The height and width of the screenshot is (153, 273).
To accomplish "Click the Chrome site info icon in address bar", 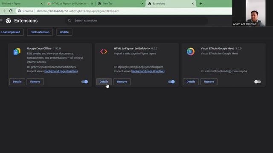I will [19, 11].
